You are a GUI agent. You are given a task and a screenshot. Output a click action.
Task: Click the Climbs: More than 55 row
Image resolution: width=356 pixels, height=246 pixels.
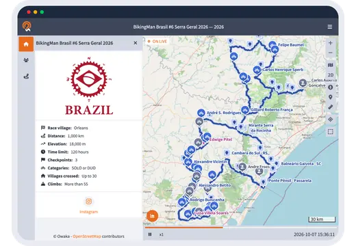point(64,184)
